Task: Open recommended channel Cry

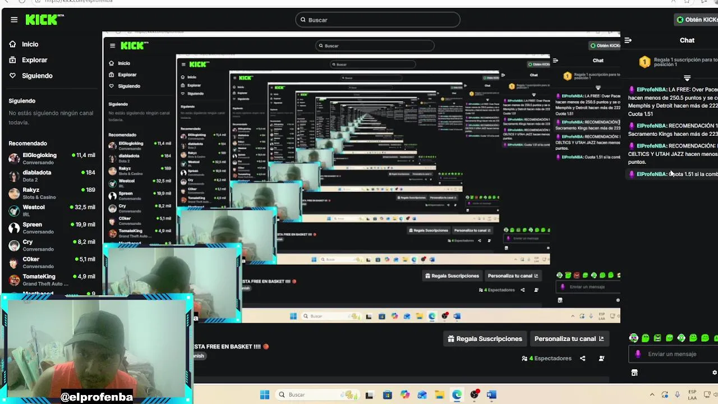Action: tap(52, 245)
